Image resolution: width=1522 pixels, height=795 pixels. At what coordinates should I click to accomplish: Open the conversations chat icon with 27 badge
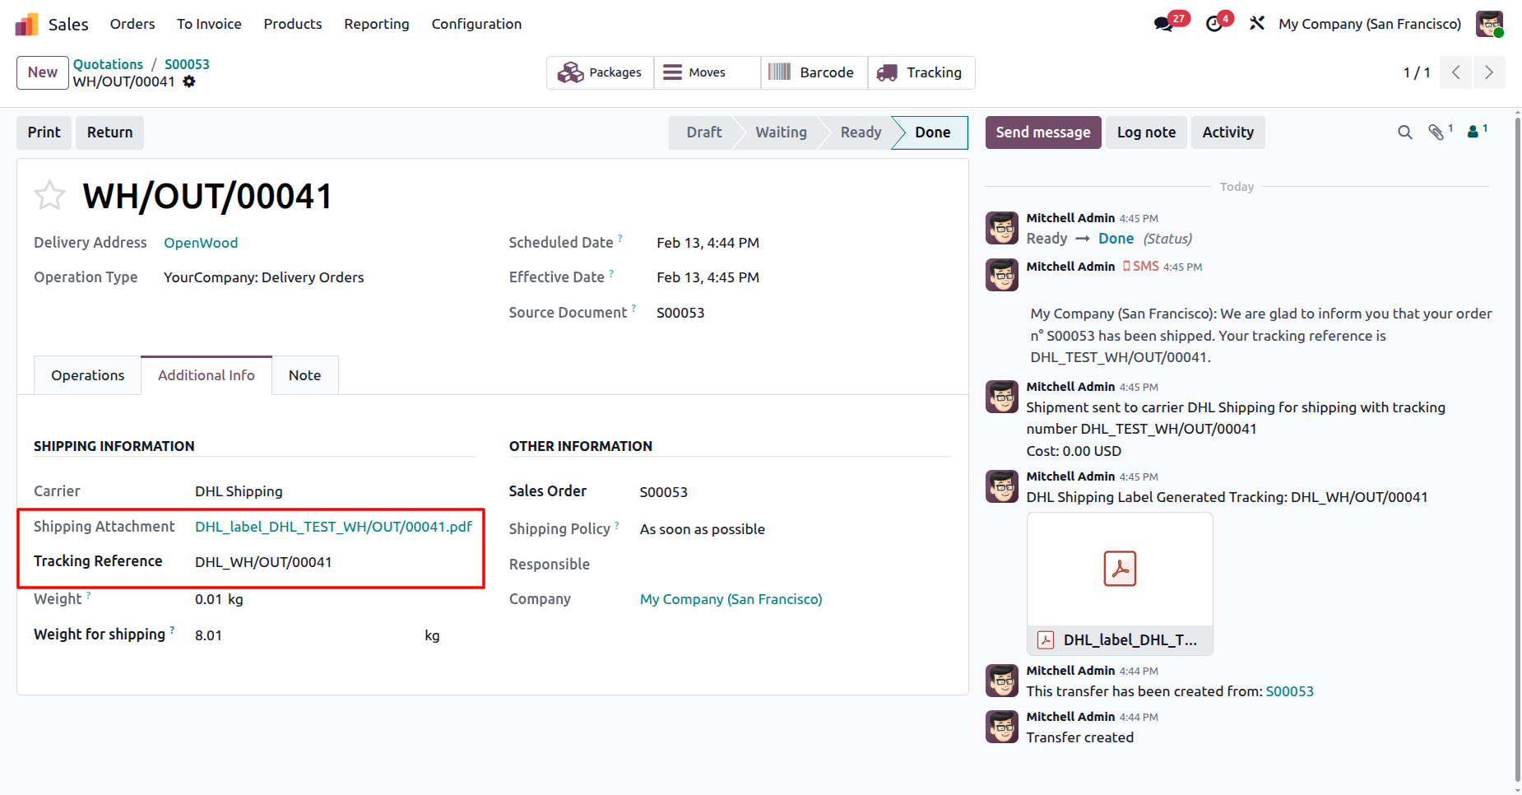1163,24
